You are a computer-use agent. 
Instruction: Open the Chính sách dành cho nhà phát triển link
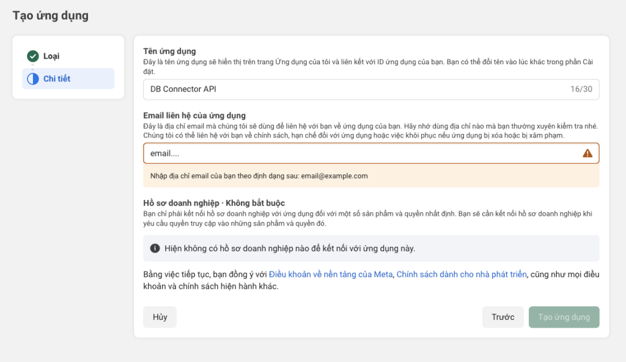pyautogui.click(x=462, y=275)
